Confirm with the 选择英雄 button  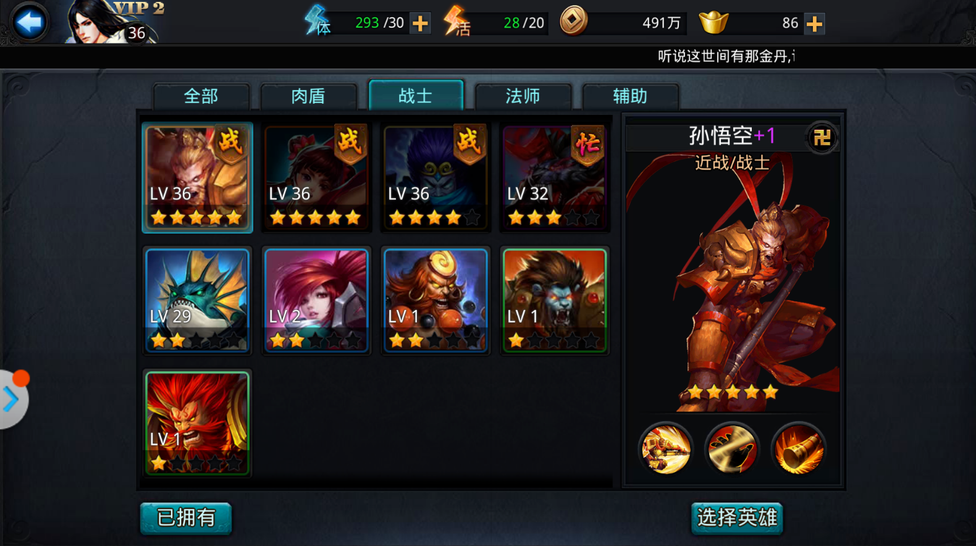click(x=737, y=518)
